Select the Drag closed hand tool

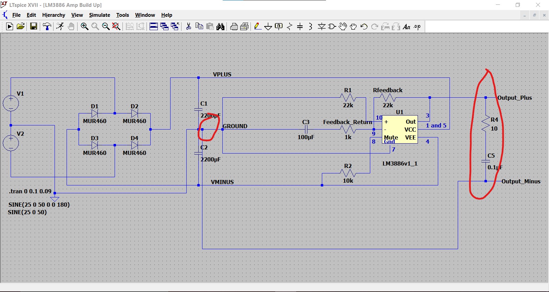coord(353,26)
